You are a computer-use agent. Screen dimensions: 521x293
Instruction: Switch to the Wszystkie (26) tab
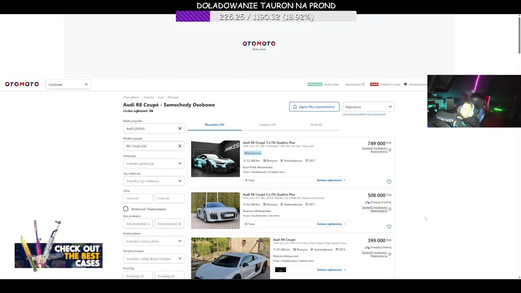click(215, 125)
